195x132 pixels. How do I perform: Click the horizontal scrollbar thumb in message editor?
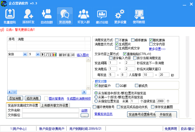coord(14,92)
